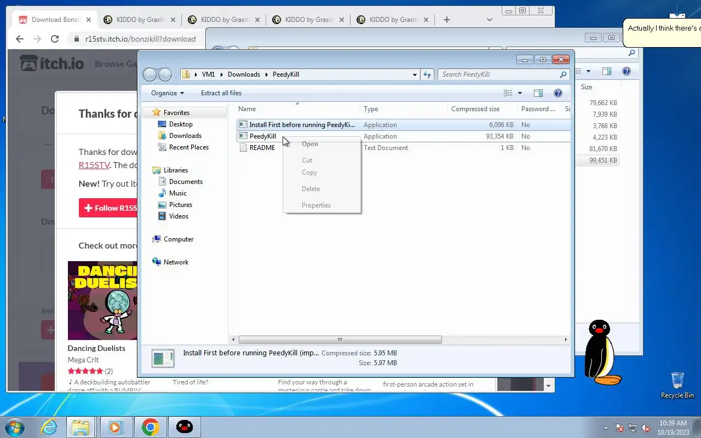Toggle the preview pane icon in Explorer
The image size is (701, 438).
538,93
